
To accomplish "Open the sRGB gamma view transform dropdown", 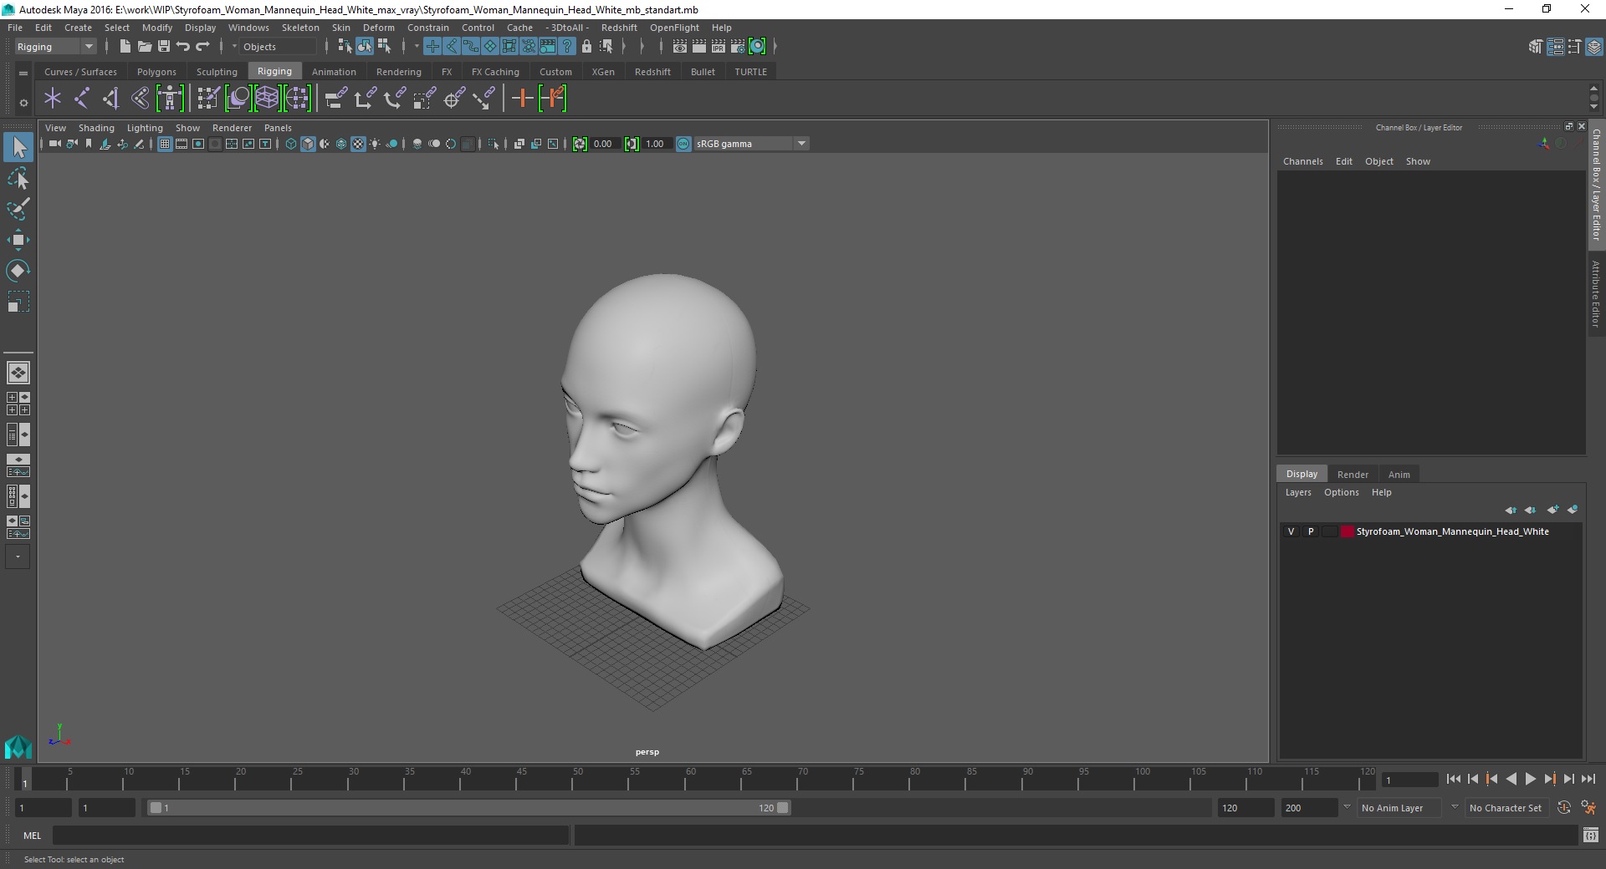I will pyautogui.click(x=751, y=144).
